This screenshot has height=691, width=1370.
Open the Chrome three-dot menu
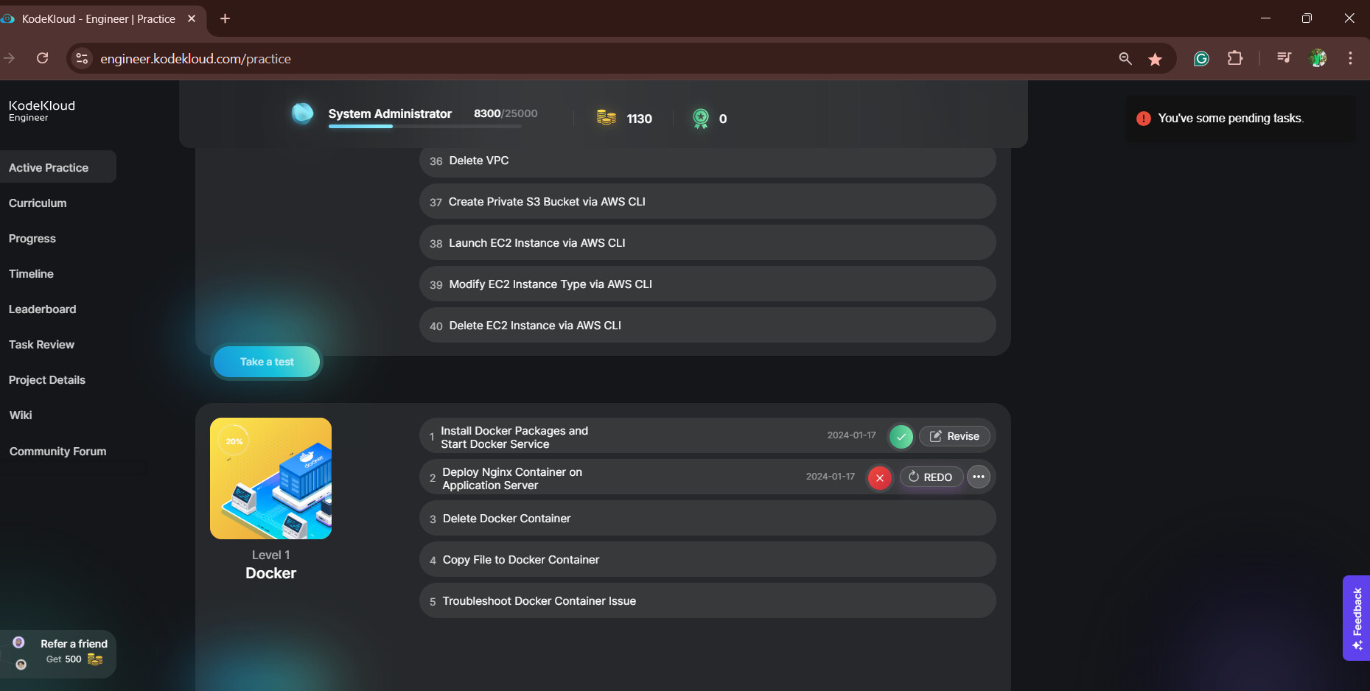pyautogui.click(x=1350, y=58)
